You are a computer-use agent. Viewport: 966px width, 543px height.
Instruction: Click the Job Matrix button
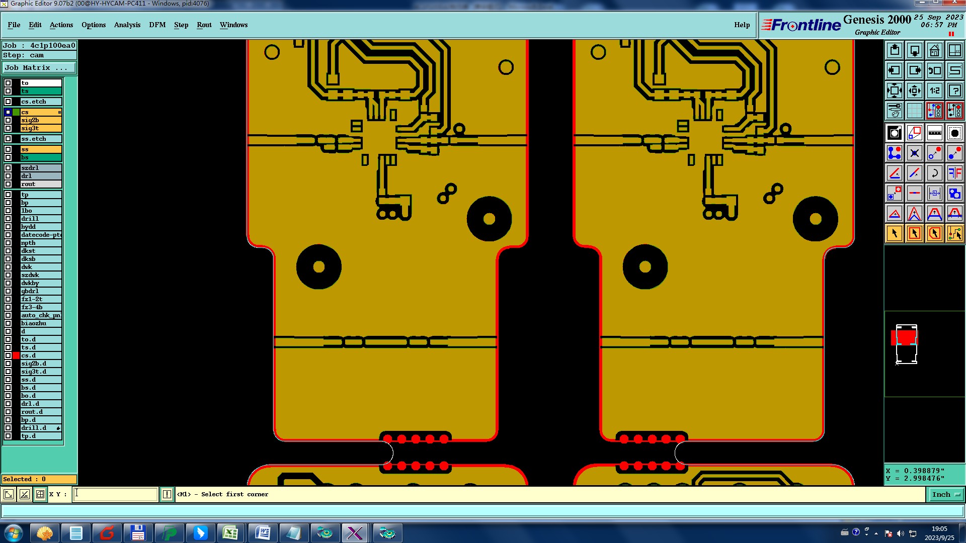[39, 67]
